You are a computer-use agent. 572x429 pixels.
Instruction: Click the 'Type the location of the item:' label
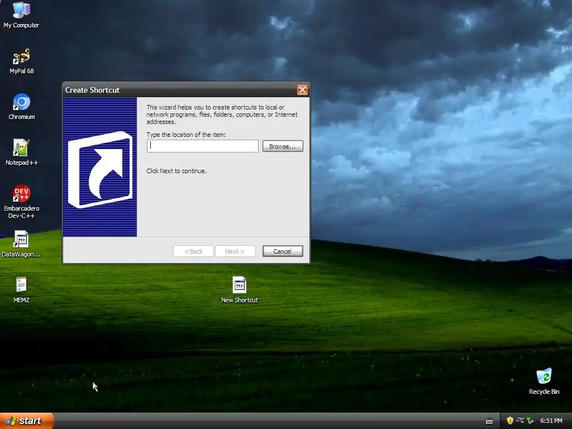click(186, 135)
